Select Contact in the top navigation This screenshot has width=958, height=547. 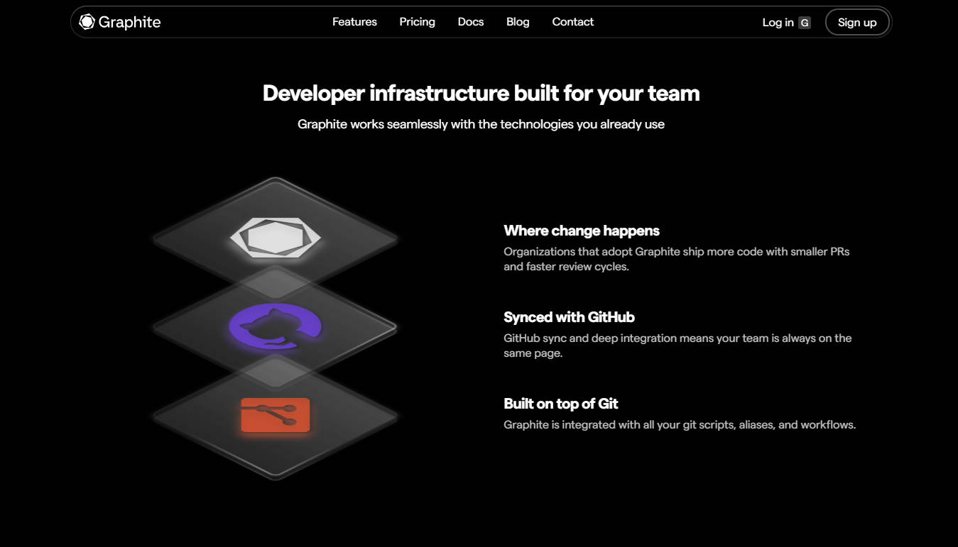[572, 22]
